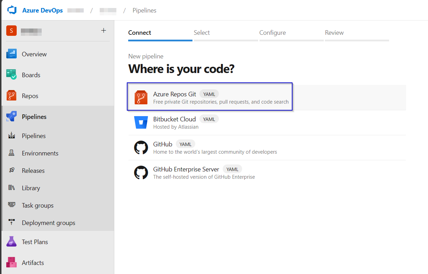The width and height of the screenshot is (428, 274).
Task: Open the Task groups label in the sidebar
Action: [38, 205]
